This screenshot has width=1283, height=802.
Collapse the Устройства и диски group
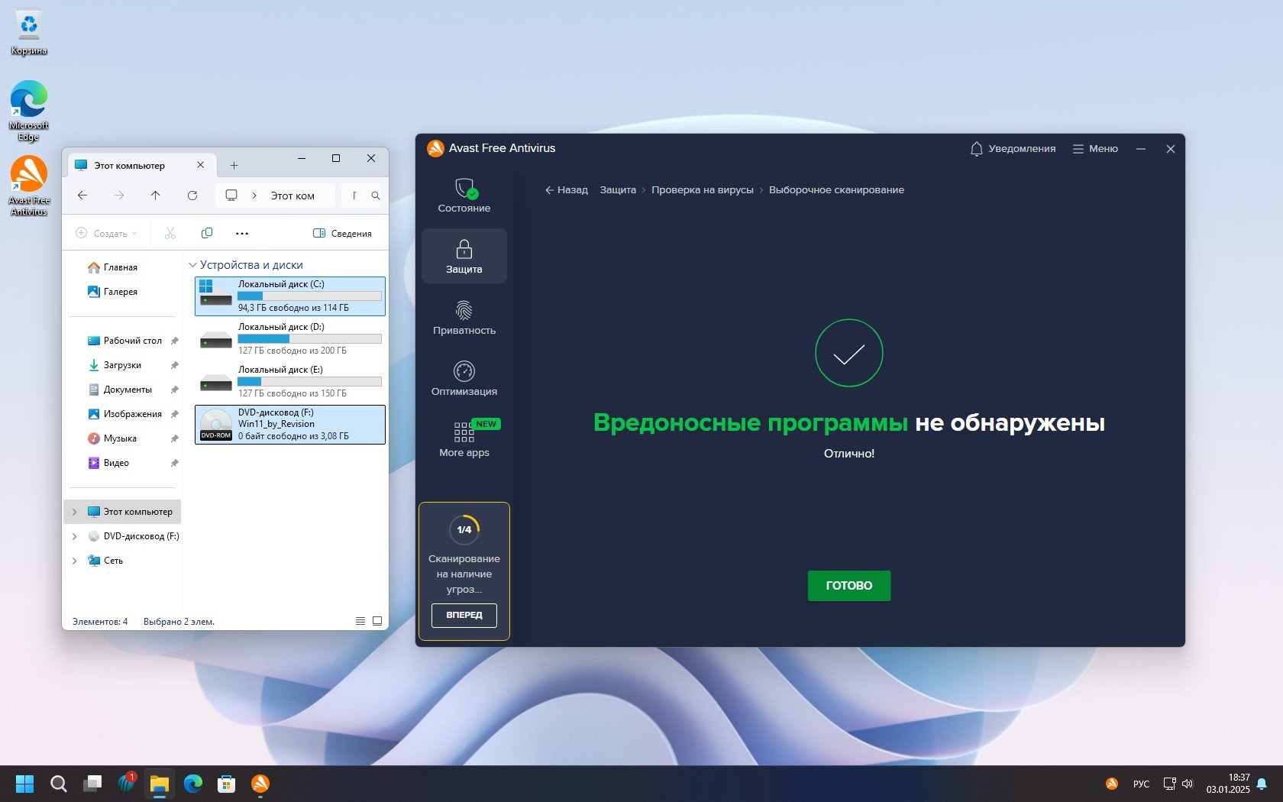point(192,265)
